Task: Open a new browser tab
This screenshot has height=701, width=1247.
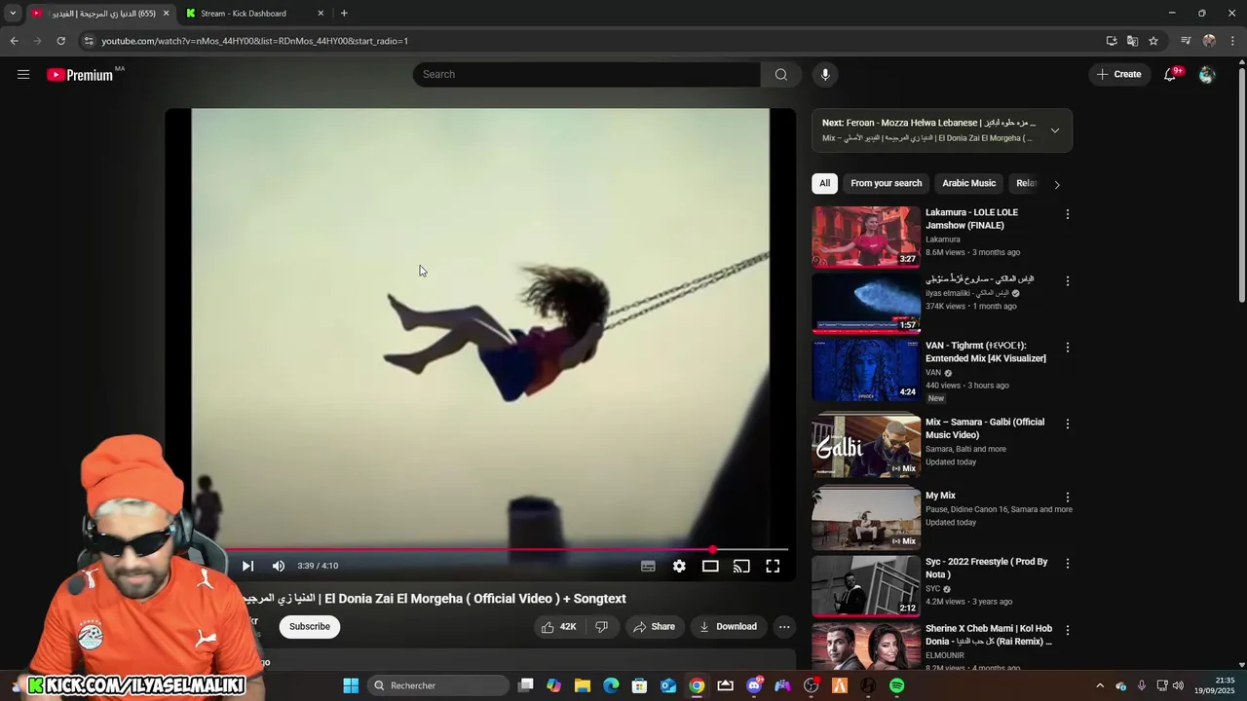Action: [344, 14]
